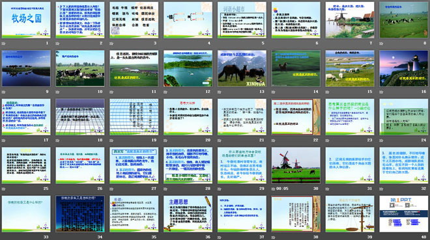Click slide number 11 label

(154, 92)
